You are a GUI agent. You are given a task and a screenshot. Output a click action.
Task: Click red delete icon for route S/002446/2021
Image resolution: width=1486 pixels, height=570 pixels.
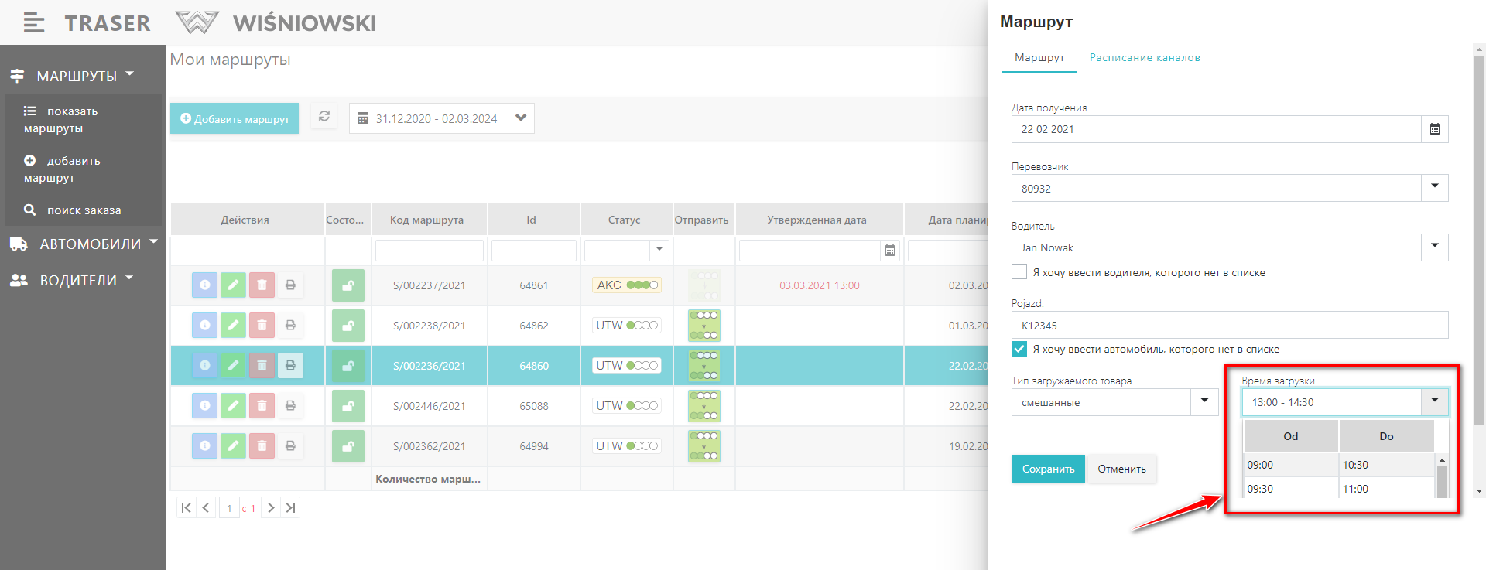(x=262, y=406)
